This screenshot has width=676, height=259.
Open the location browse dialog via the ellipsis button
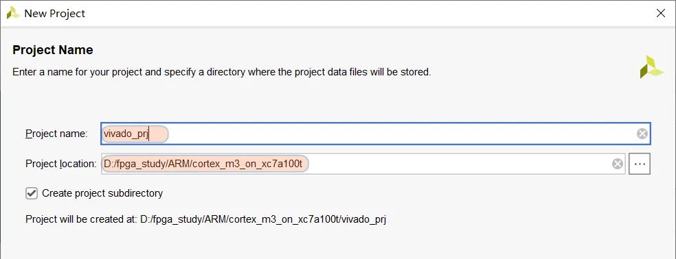click(x=640, y=164)
